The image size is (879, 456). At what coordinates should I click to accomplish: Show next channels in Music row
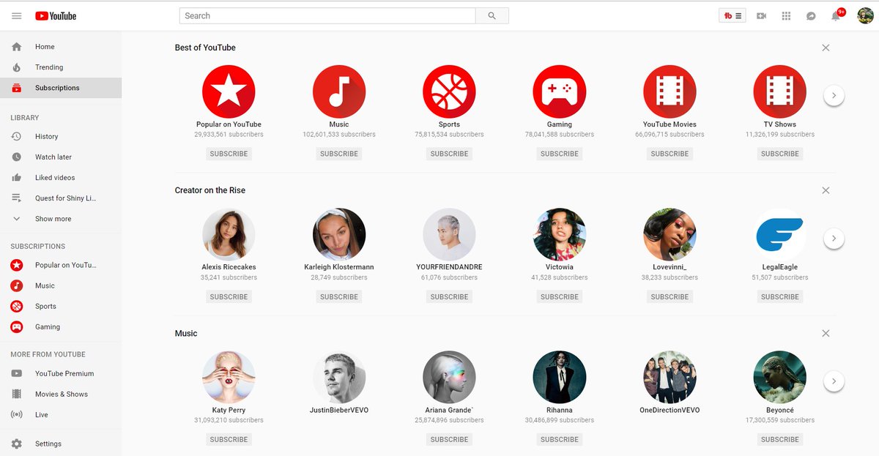pos(834,381)
